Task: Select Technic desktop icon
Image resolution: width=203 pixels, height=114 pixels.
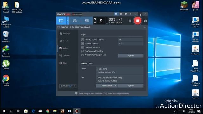Action: click(195, 94)
